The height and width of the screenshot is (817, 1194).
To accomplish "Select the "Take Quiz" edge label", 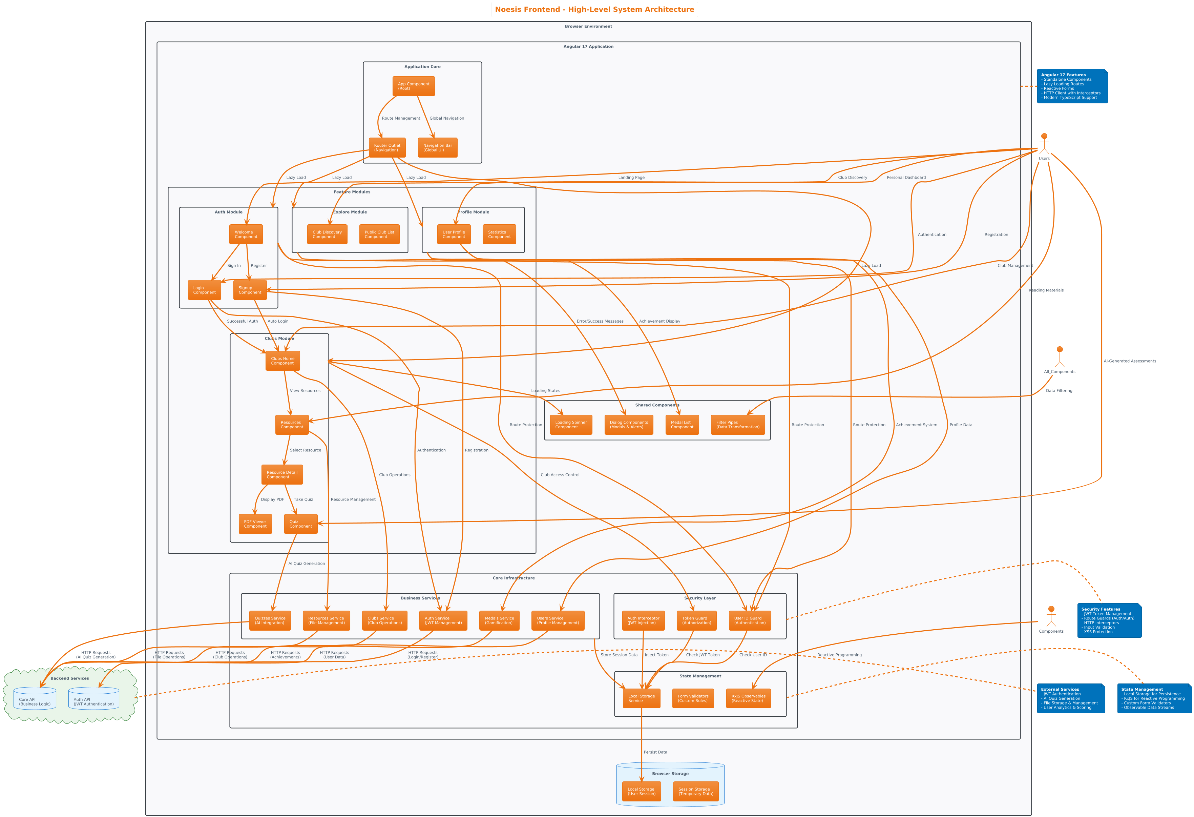I will coord(303,499).
